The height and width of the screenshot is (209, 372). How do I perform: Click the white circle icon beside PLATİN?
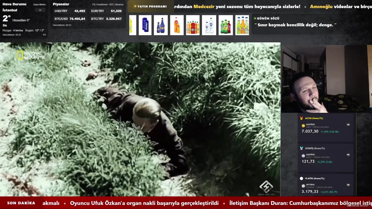[301, 179]
